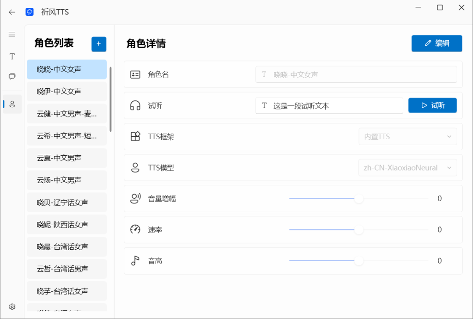Image resolution: width=473 pixels, height=319 pixels.
Task: Click the 编辑 edit button
Action: click(x=437, y=43)
